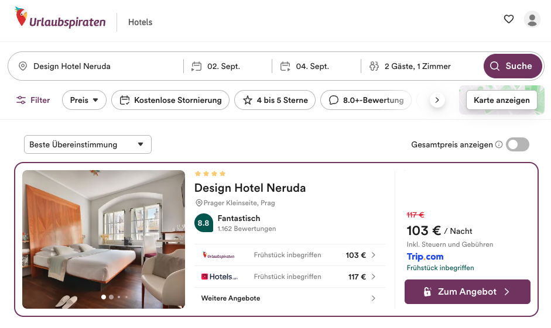Click the Design Hotel Neruda destination field
551x328 pixels.
[98, 66]
